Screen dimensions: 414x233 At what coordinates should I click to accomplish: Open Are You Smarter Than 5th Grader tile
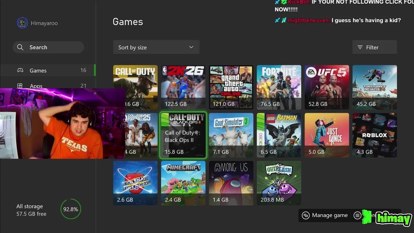[x=135, y=183]
